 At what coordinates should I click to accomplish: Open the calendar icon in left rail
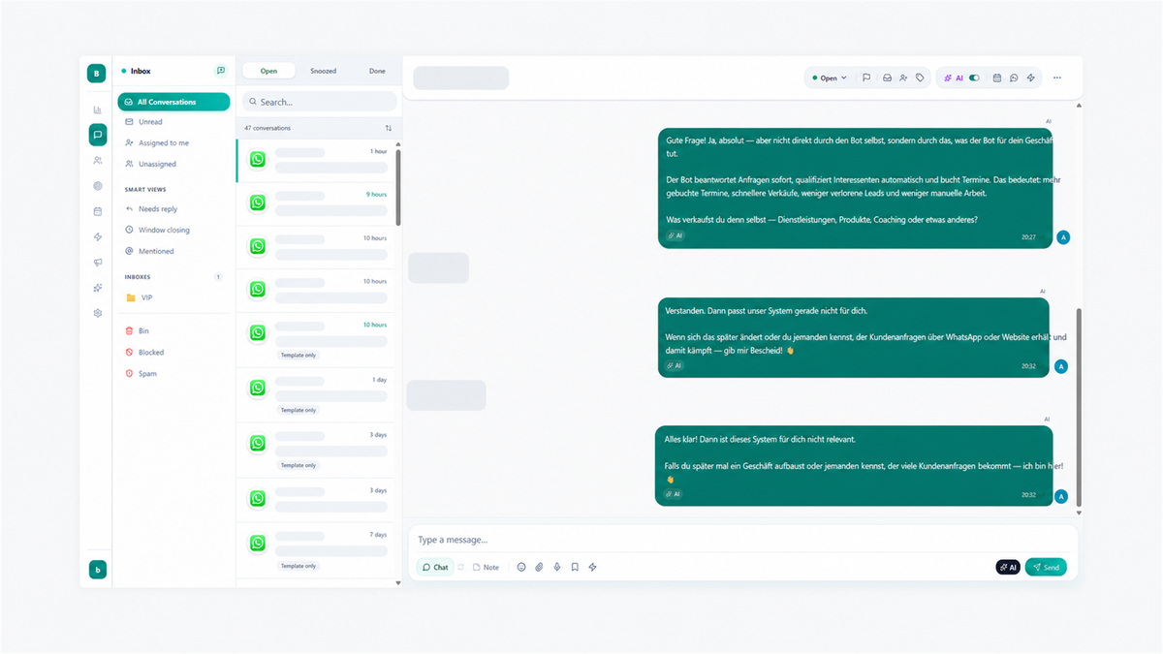pyautogui.click(x=97, y=211)
